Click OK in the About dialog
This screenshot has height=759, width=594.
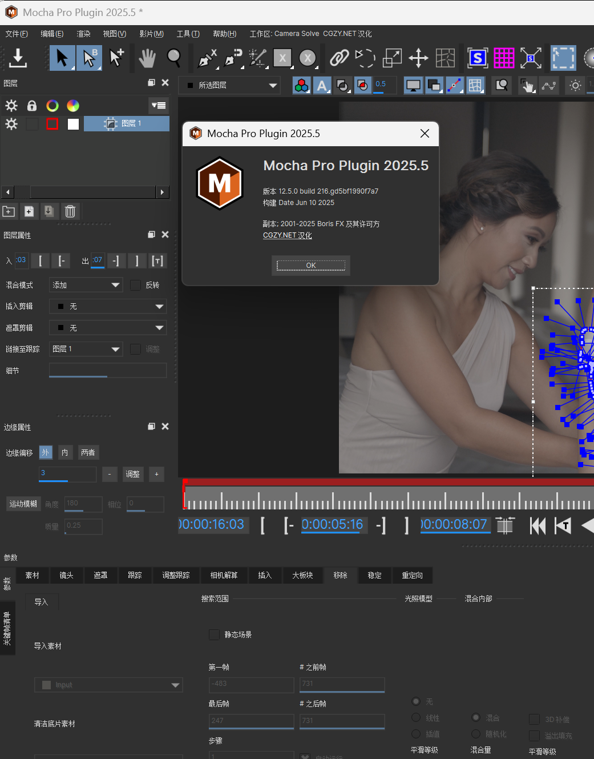(311, 265)
